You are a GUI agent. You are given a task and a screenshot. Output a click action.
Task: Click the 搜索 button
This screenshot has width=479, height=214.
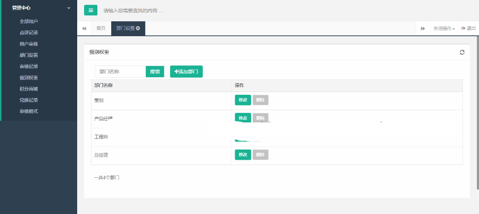point(155,71)
